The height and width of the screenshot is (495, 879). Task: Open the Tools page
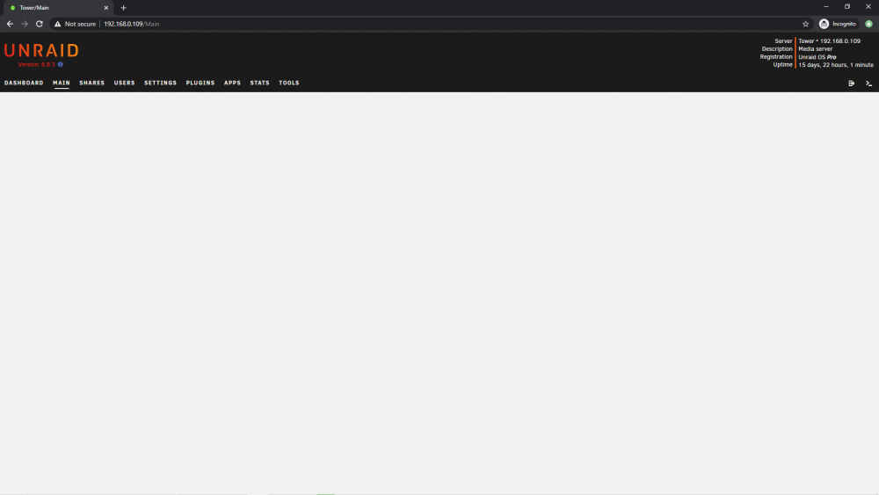288,83
